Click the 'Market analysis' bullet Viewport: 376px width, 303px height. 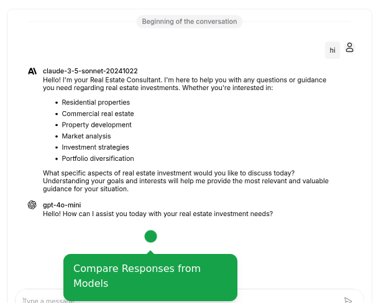pos(86,136)
